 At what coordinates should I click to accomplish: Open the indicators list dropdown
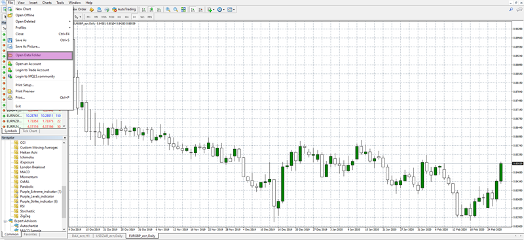pos(211,10)
